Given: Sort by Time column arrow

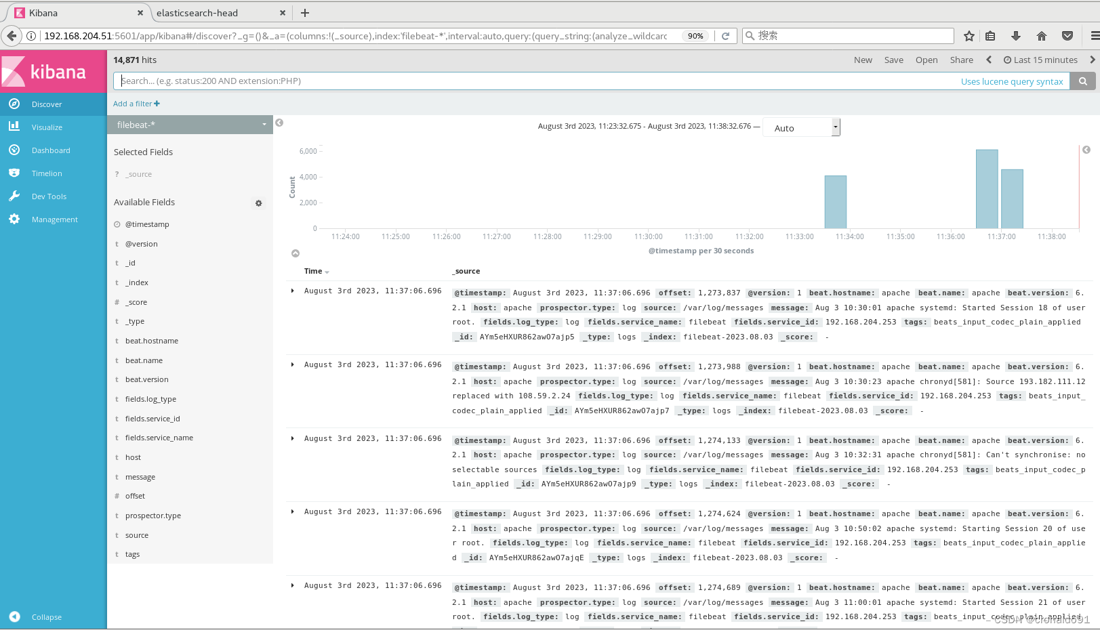Looking at the screenshot, I should pyautogui.click(x=327, y=272).
